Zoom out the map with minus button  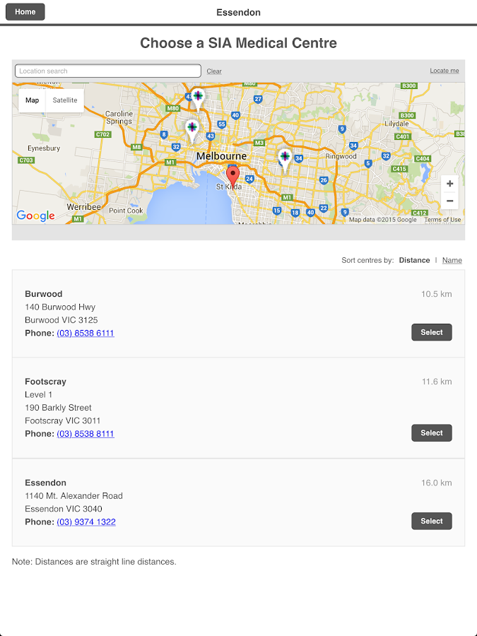pos(449,201)
